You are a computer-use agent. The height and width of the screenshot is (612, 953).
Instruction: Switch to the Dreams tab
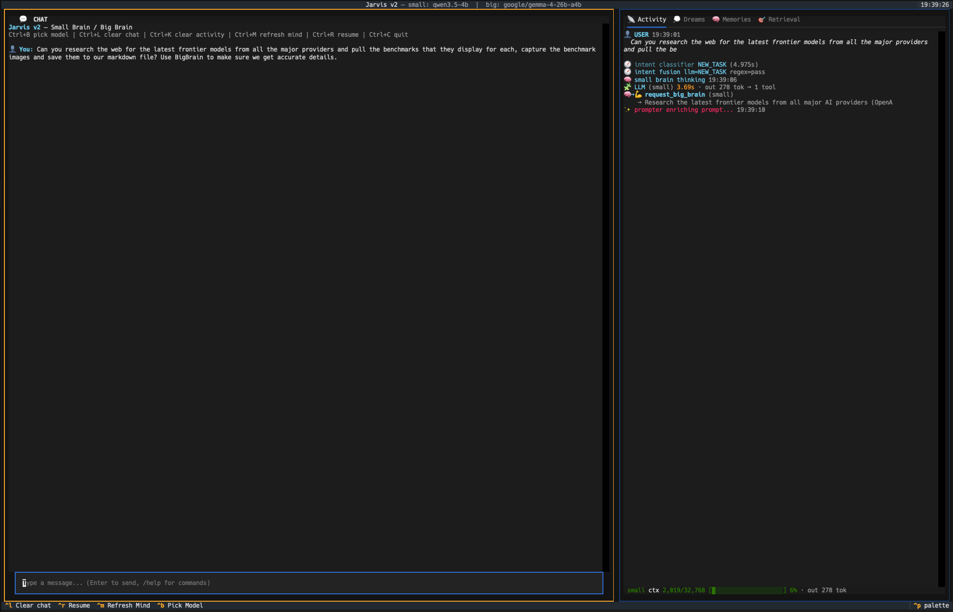694,20
